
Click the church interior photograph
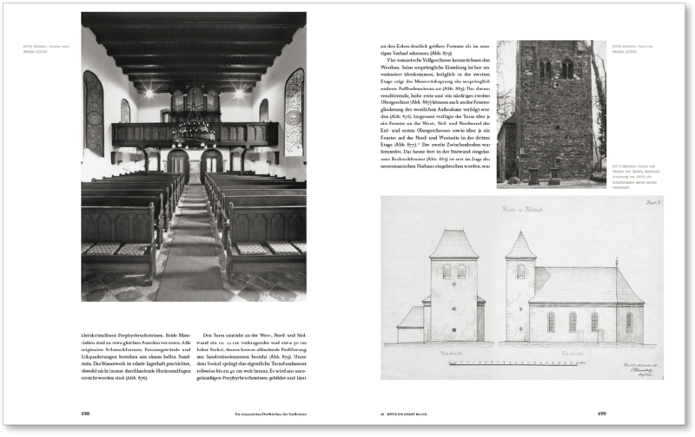pos(193,156)
